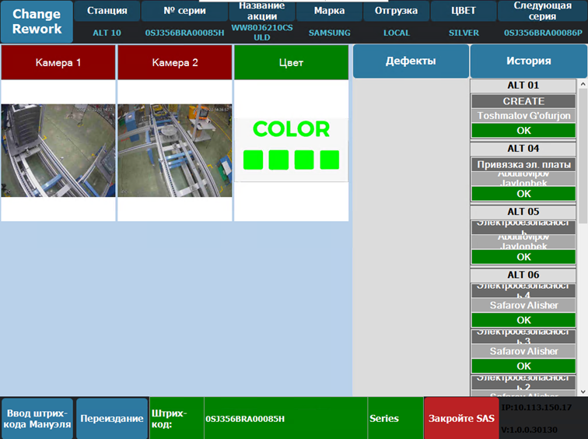The image size is (588, 439).
Task: Click the Переиздание button
Action: tap(112, 419)
